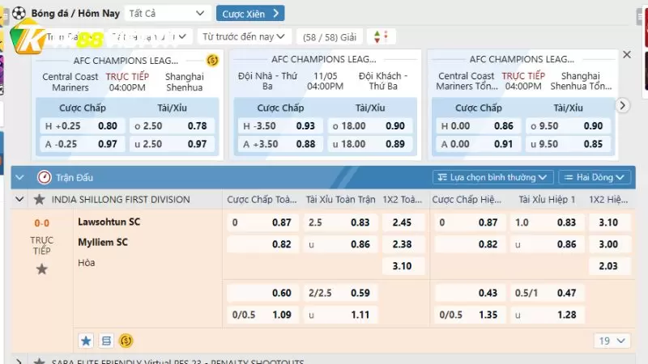Select A +3.50 odds 0.88
This screenshot has width=648, height=364.
tap(280, 144)
